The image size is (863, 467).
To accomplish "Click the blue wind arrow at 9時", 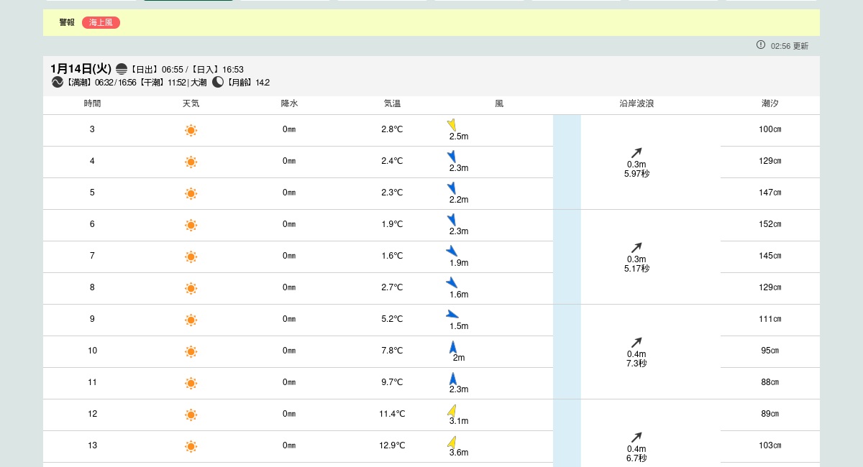I will coord(452,314).
